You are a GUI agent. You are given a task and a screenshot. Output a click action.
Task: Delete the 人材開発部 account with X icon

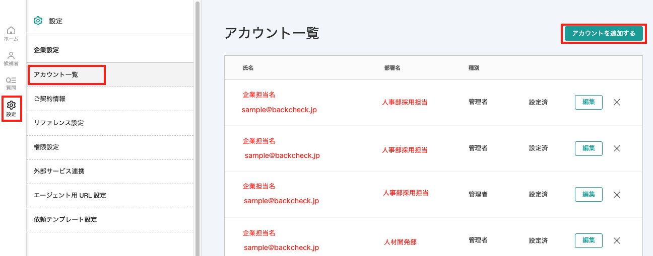pyautogui.click(x=617, y=241)
